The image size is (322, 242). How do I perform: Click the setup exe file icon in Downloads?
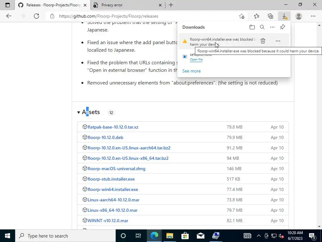[185, 57]
